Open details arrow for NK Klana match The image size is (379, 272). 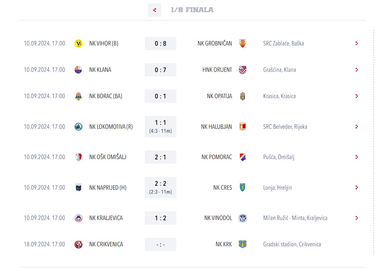(357, 70)
